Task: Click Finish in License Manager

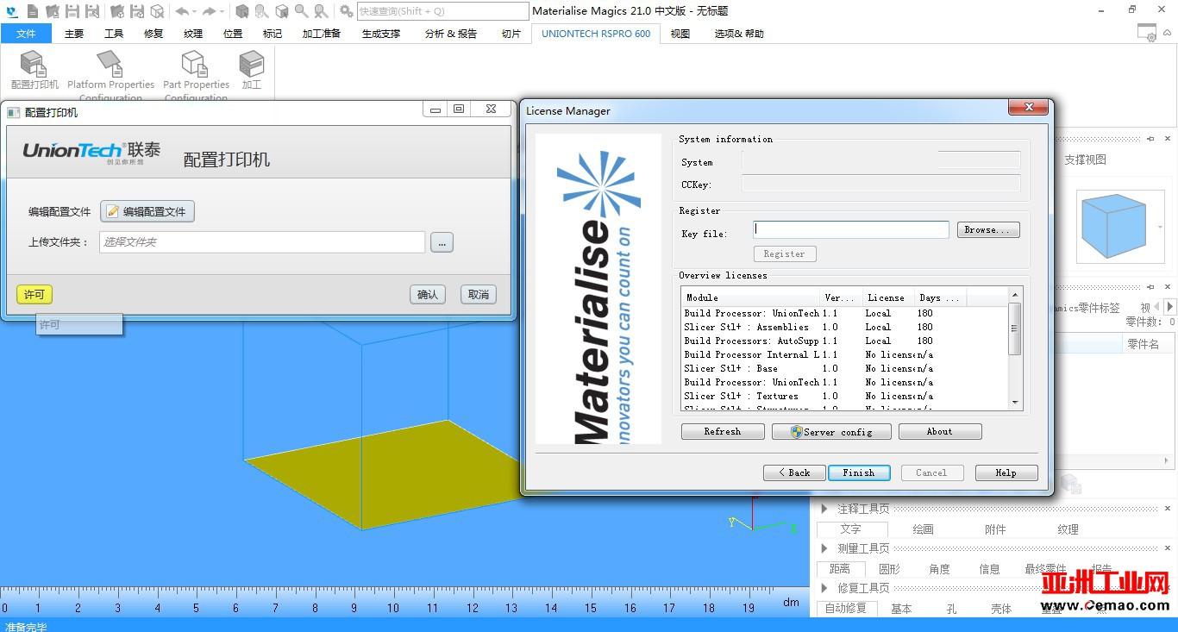Action: [859, 472]
